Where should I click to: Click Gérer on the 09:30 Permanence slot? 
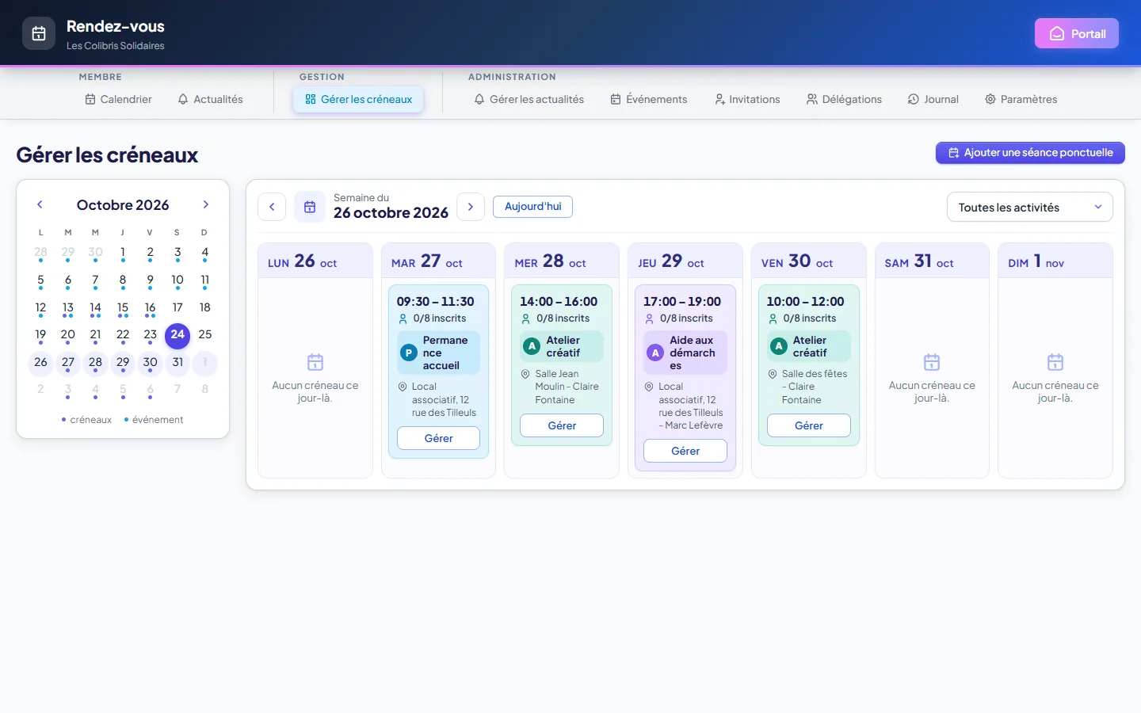click(x=438, y=438)
